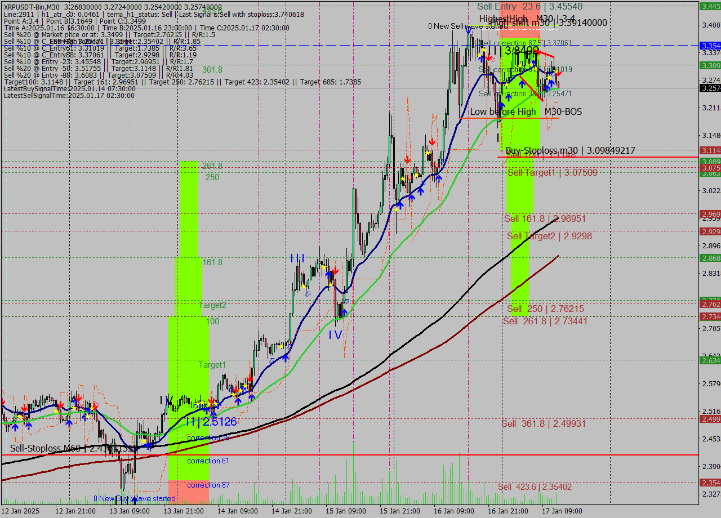Select the 'correction 61' label
This screenshot has width=721, height=518.
tap(208, 461)
